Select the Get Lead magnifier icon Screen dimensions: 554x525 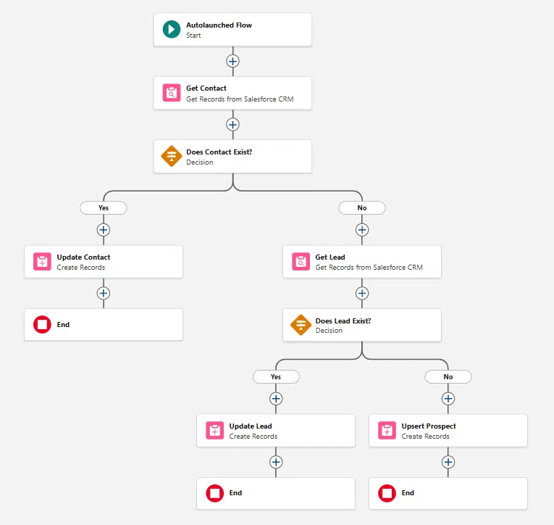point(301,262)
